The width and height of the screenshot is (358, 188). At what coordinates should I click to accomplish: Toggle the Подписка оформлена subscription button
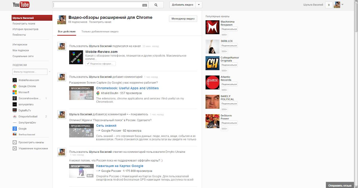tap(101, 64)
